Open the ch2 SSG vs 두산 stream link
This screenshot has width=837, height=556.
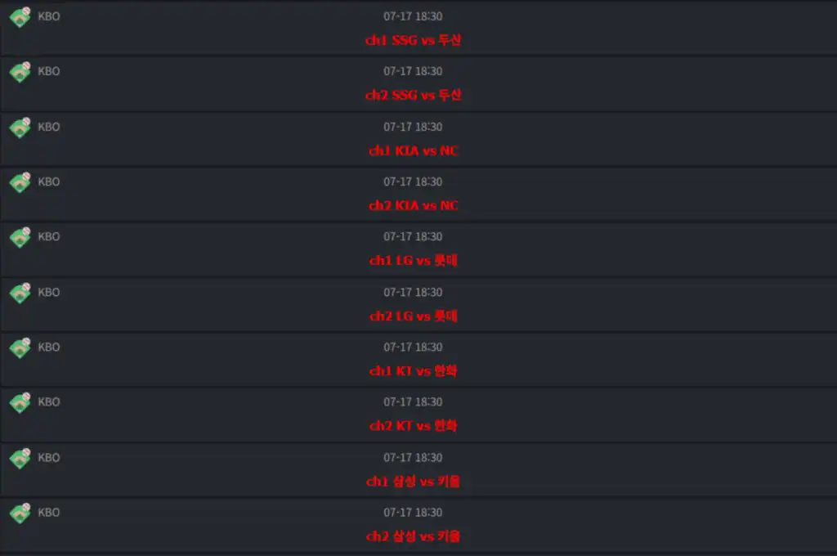pos(413,95)
